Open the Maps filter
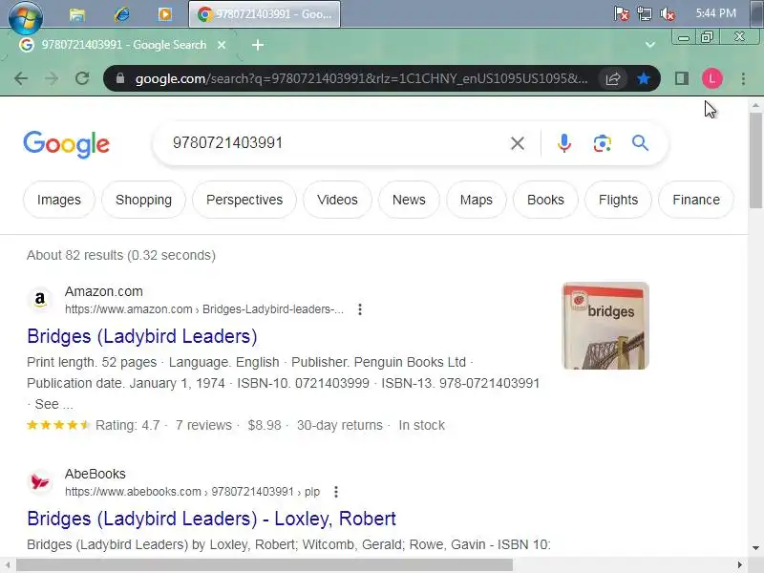Image resolution: width=764 pixels, height=573 pixels. tap(476, 200)
